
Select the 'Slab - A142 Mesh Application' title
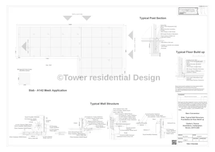48,90
